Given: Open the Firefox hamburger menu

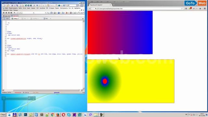Looking at the screenshot, I should (205, 8).
